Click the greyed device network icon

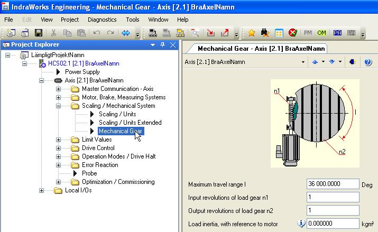tap(167, 33)
